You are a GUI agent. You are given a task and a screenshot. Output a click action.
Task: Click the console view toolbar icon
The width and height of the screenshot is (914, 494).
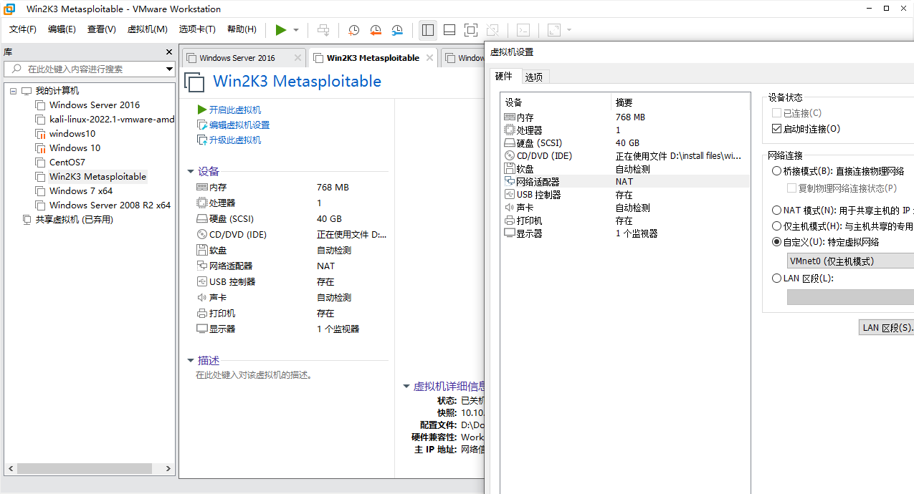pos(524,30)
